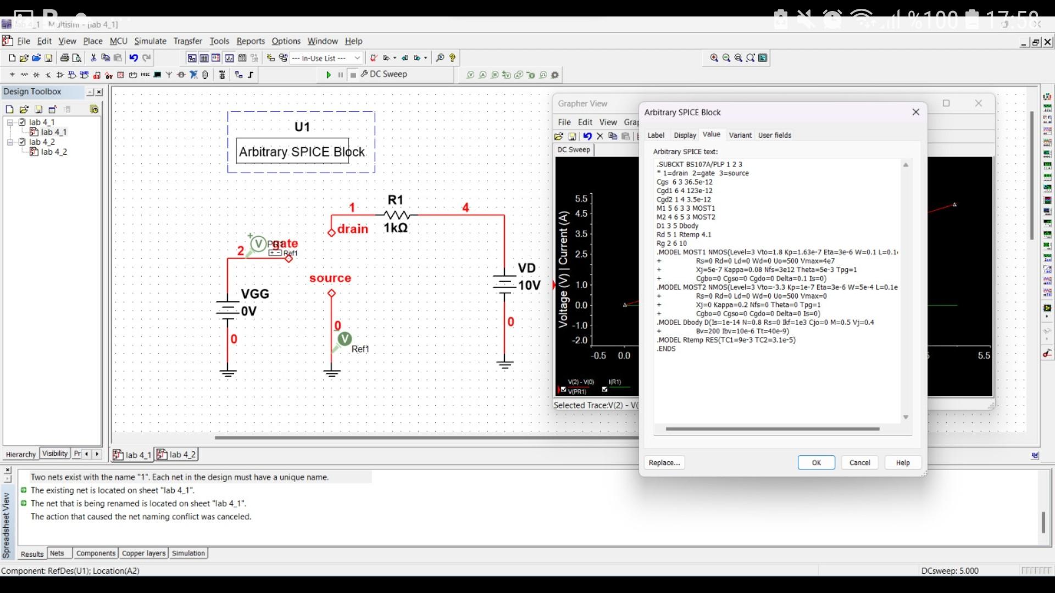The width and height of the screenshot is (1055, 593).
Task: Print the circuit schematic
Action: [x=65, y=58]
